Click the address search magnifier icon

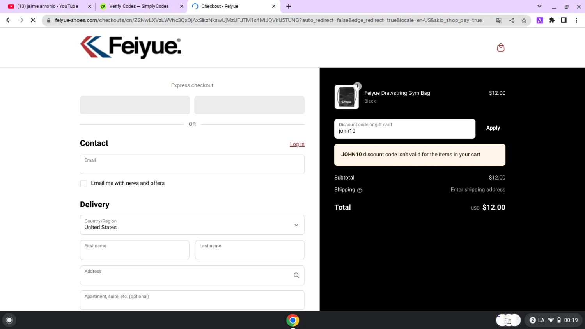point(296,276)
